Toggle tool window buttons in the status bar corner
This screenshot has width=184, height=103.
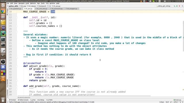(x=8, y=102)
